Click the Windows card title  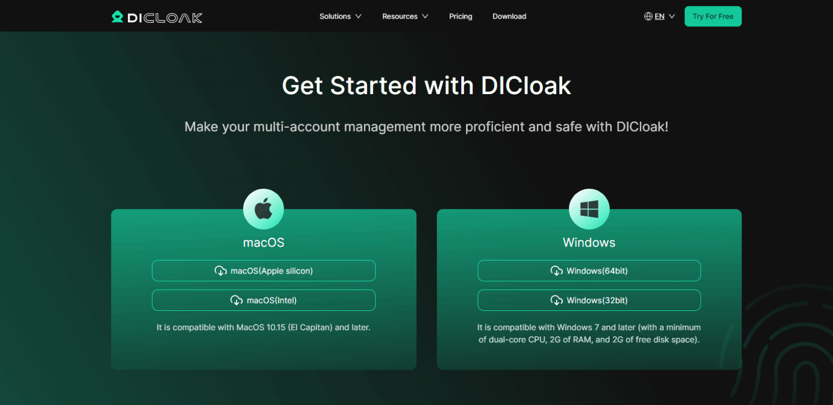pos(589,243)
